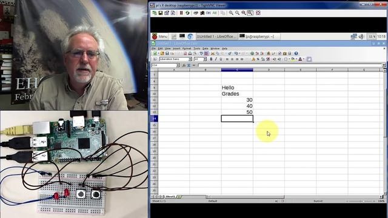The width and height of the screenshot is (388, 218).
Task: Click Center Horizontally icon
Action: [232, 59]
